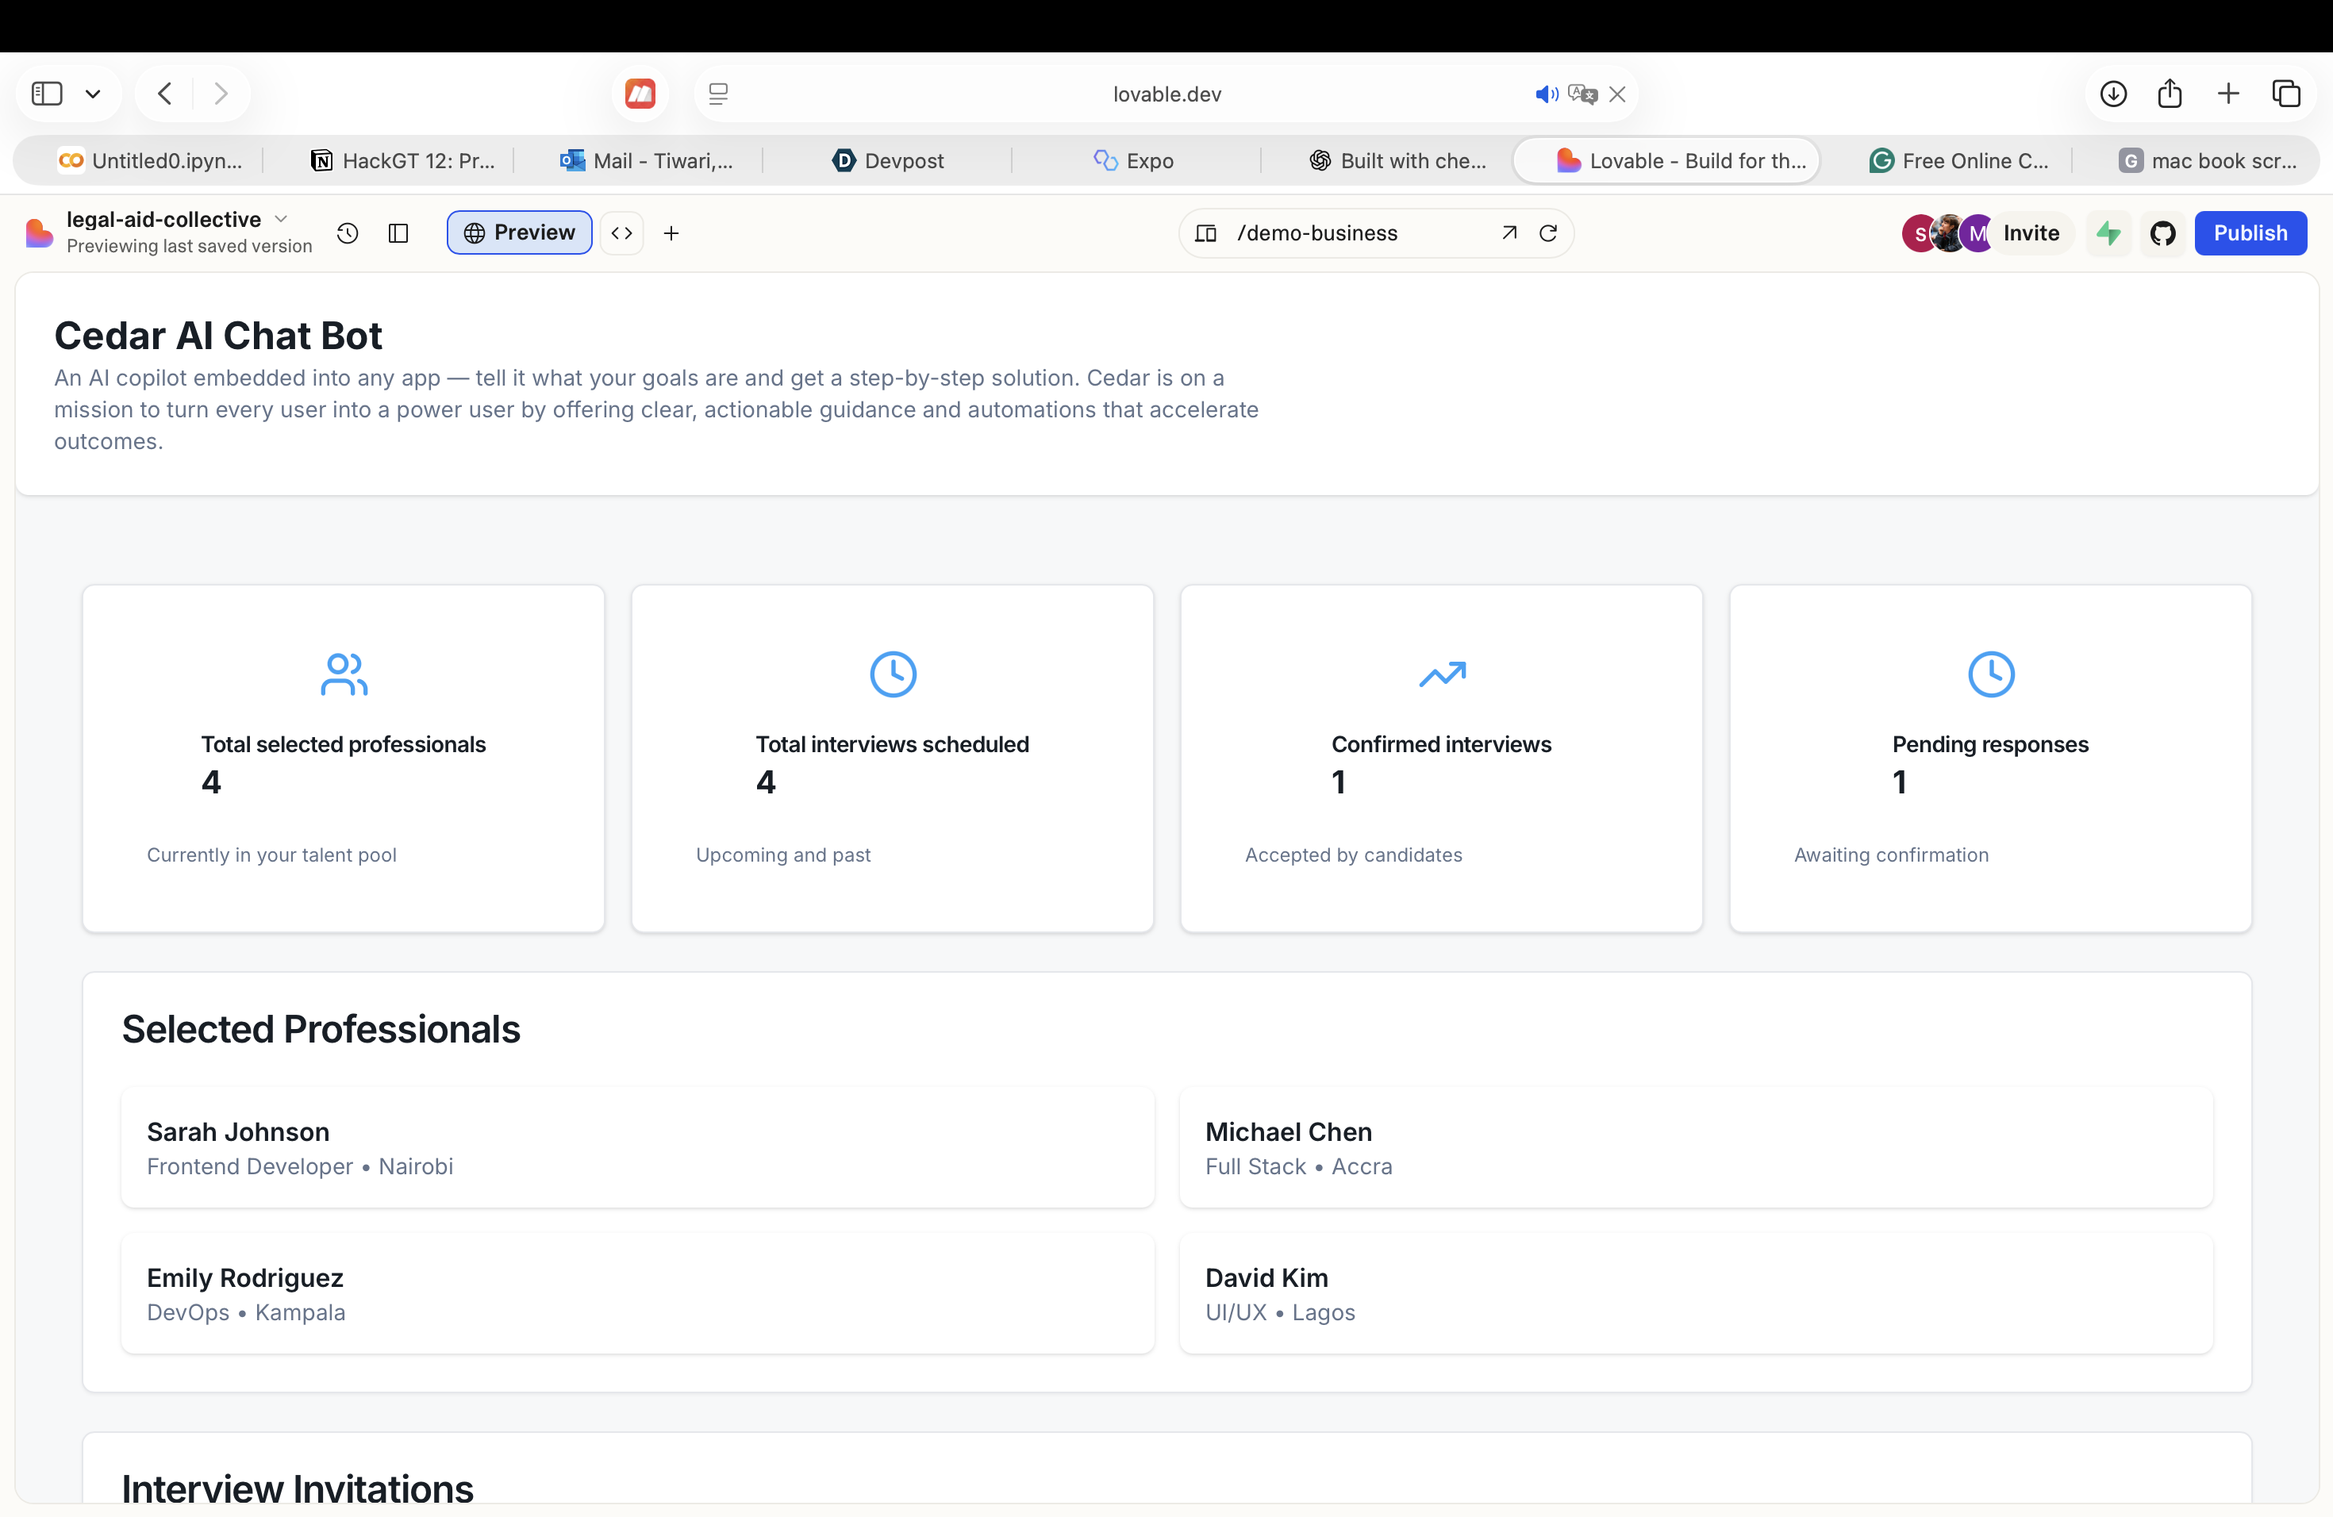This screenshot has height=1517, width=2333.
Task: Refresh the /demo-business preview
Action: click(x=1548, y=233)
